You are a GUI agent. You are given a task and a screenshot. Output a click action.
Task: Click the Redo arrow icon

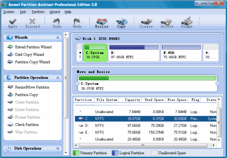pyautogui.click(x=77, y=21)
